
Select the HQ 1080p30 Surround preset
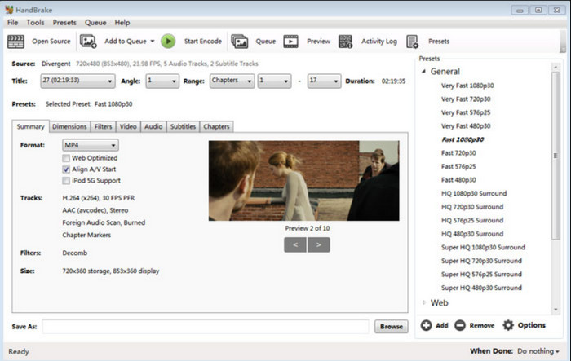pyautogui.click(x=474, y=193)
